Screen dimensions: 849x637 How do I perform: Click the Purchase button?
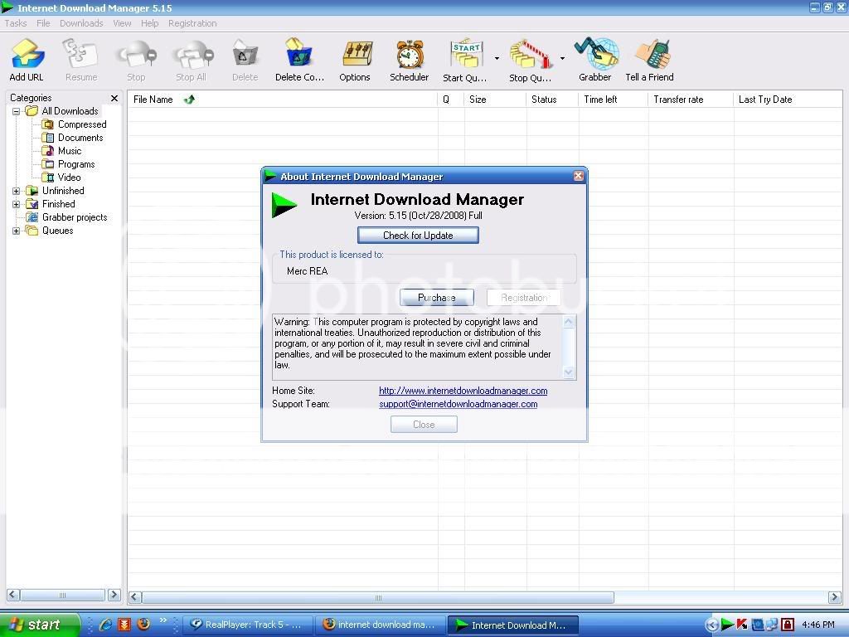pos(437,298)
